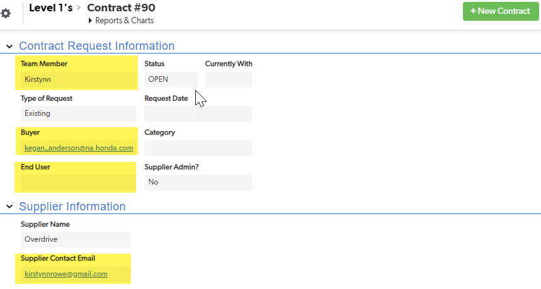Collapse the Contract Request Information section

(x=9, y=46)
